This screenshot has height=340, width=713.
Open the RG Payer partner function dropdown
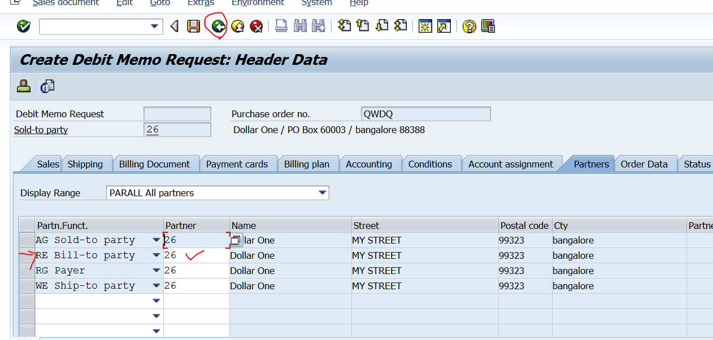click(156, 271)
